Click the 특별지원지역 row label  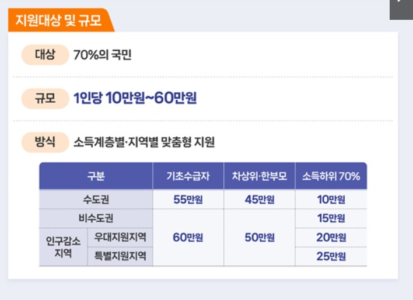click(x=120, y=256)
